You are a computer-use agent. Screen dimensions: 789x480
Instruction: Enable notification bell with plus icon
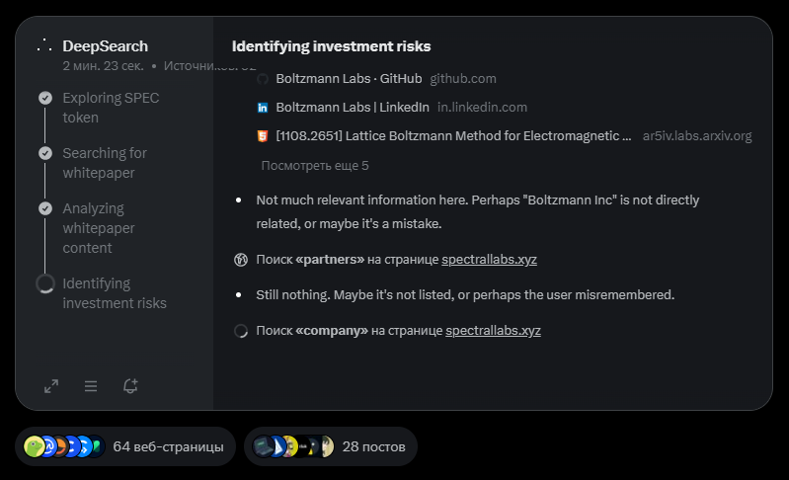tap(130, 386)
